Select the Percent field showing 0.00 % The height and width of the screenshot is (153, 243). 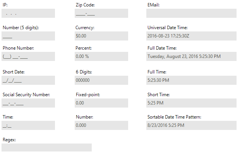(x=101, y=56)
